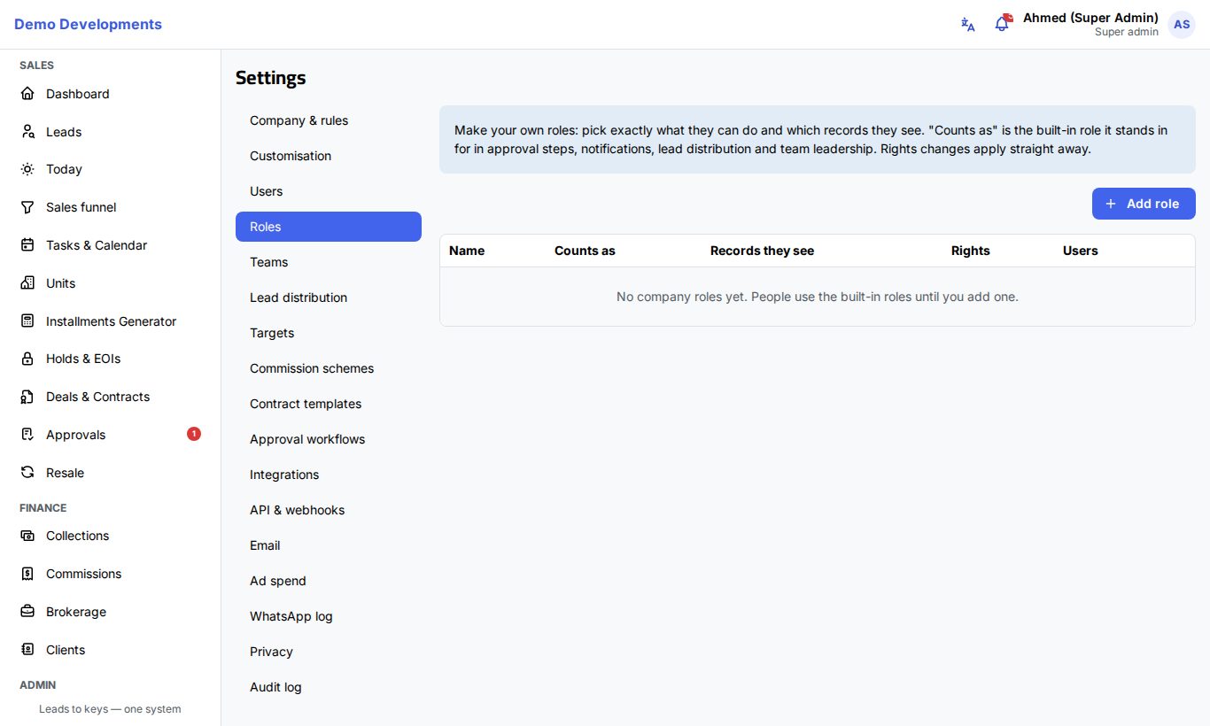The height and width of the screenshot is (726, 1210).
Task: Click the Units building icon
Action: [27, 283]
